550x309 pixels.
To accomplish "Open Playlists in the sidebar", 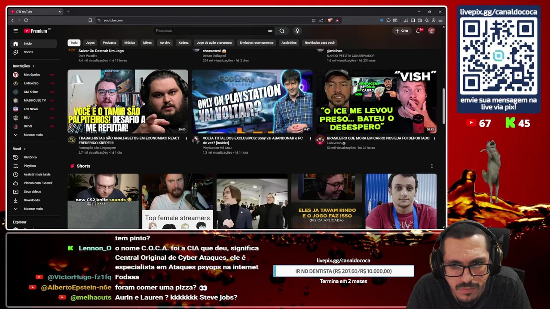I will (x=34, y=166).
